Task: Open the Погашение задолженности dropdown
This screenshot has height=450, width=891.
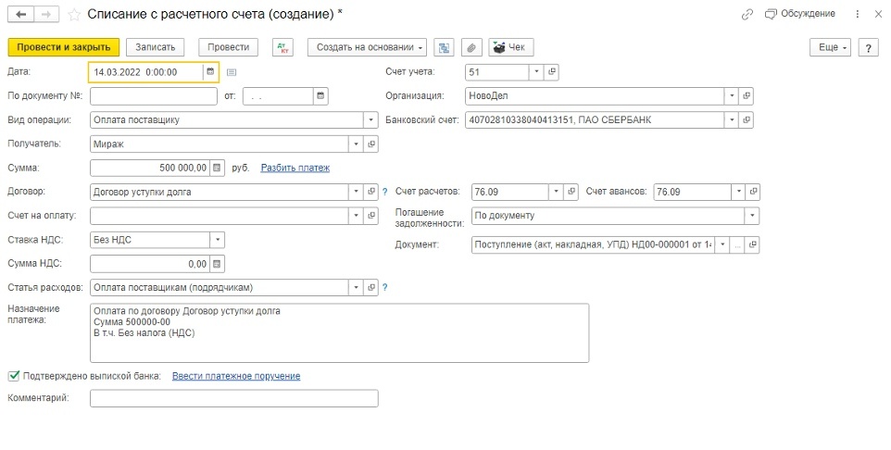Action: 751,216
